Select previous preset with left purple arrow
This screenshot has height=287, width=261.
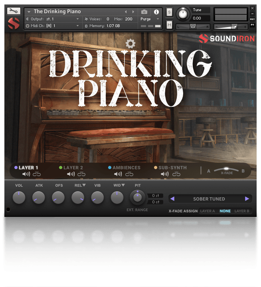click(172, 199)
